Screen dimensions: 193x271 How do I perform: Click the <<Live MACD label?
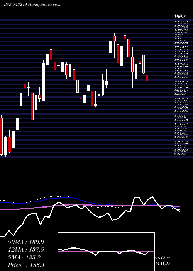coord(163,261)
